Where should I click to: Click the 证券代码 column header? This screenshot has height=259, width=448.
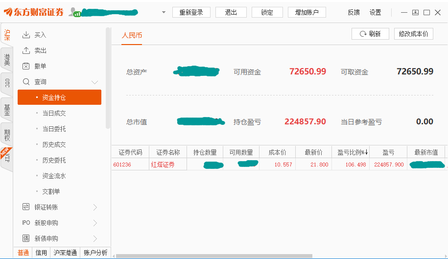[x=130, y=152]
